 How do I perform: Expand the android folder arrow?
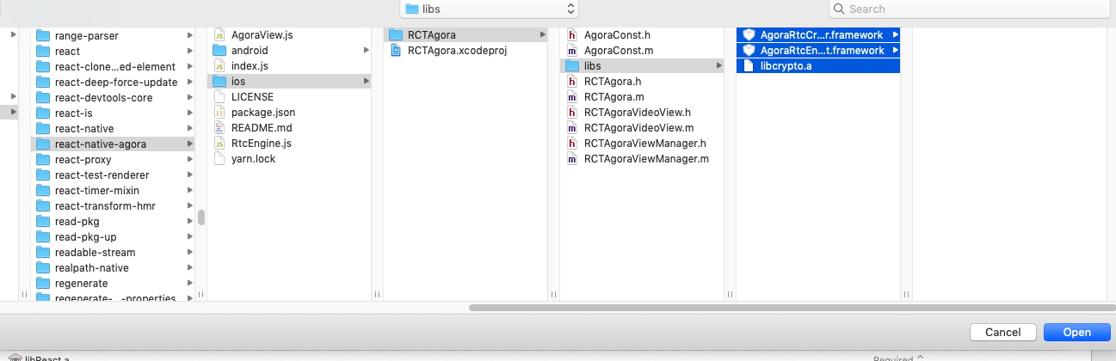pos(367,51)
